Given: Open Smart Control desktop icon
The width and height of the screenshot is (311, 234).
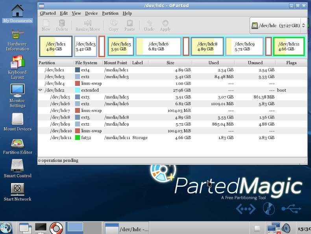Looking at the screenshot, I should click(x=17, y=169).
